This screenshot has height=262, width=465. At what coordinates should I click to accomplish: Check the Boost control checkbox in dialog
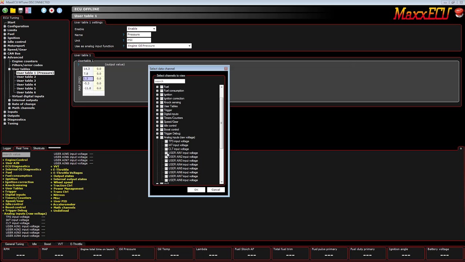point(162,130)
